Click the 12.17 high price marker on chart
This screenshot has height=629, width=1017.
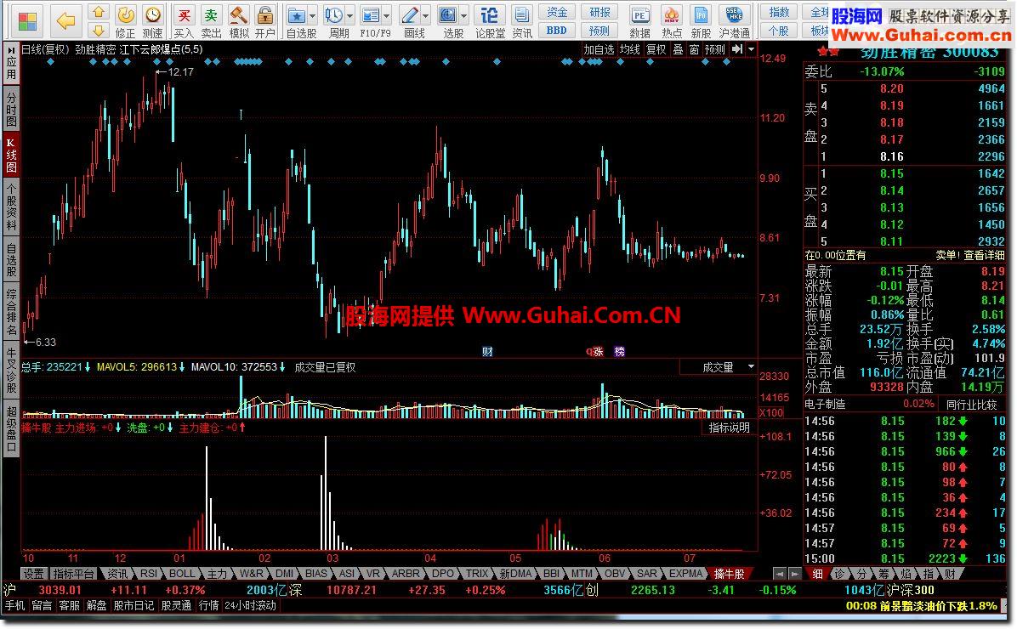click(180, 72)
